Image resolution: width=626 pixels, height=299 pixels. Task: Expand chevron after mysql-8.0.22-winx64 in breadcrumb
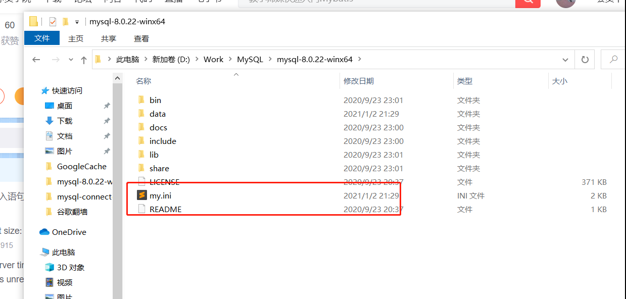[359, 60]
